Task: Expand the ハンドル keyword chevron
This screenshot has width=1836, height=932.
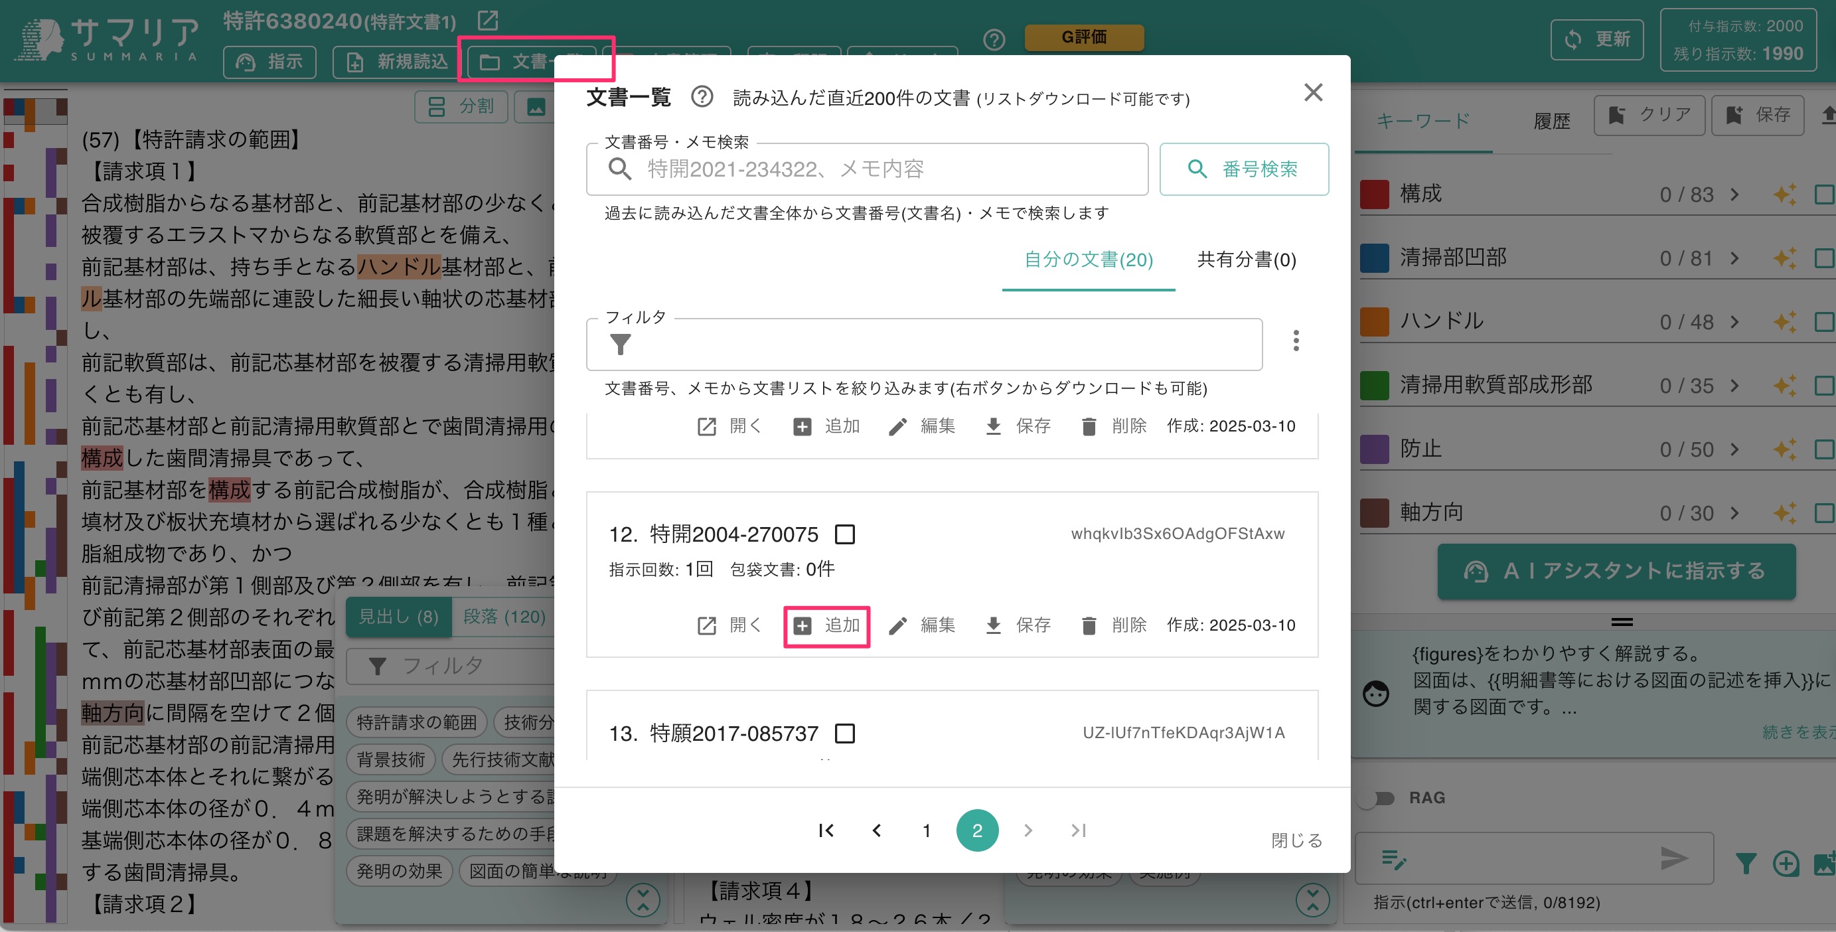Action: 1734,322
